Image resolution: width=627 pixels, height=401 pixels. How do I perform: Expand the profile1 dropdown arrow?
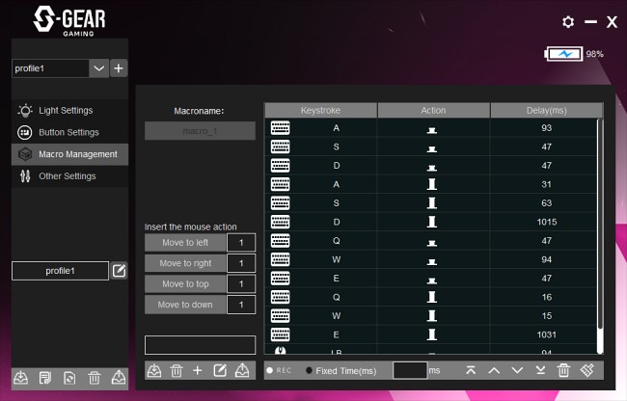[x=98, y=68]
